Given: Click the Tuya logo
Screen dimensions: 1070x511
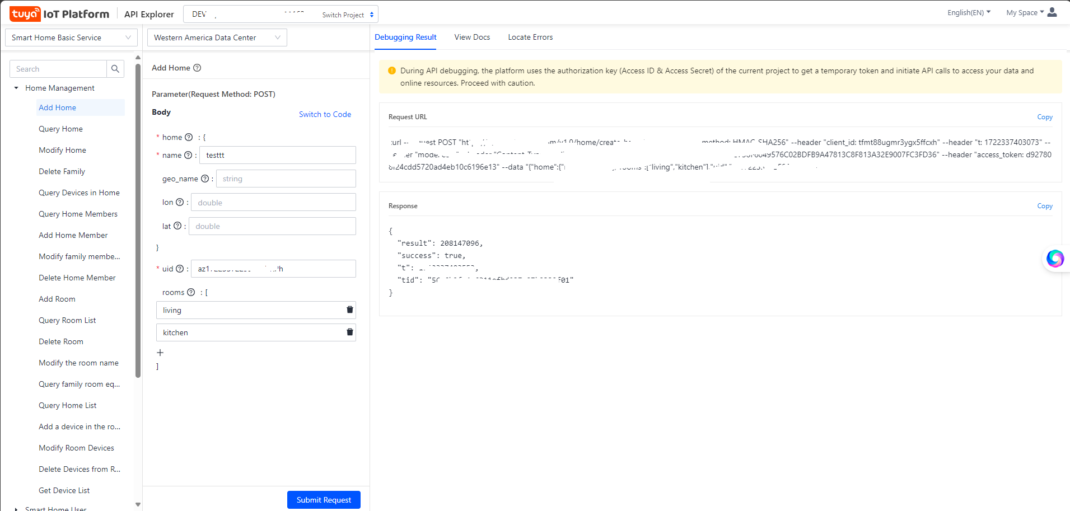Looking at the screenshot, I should pos(25,14).
